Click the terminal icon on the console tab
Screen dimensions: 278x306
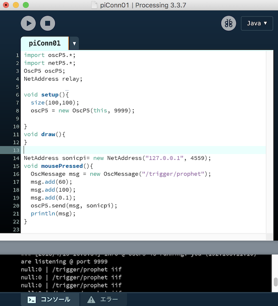(x=32, y=299)
